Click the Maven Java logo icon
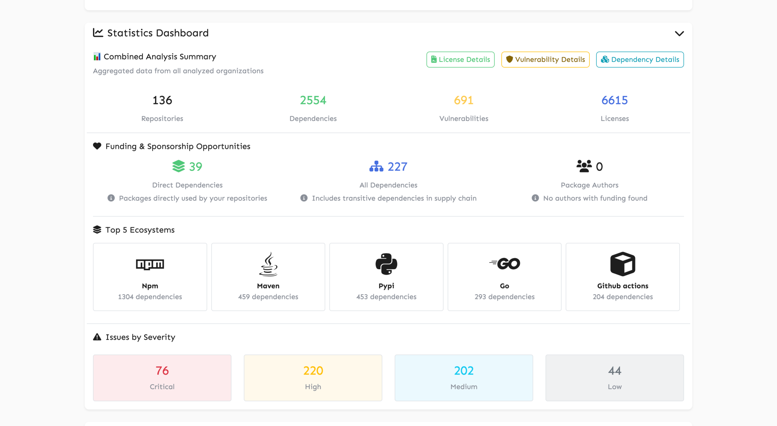This screenshot has width=777, height=426. coord(268,264)
